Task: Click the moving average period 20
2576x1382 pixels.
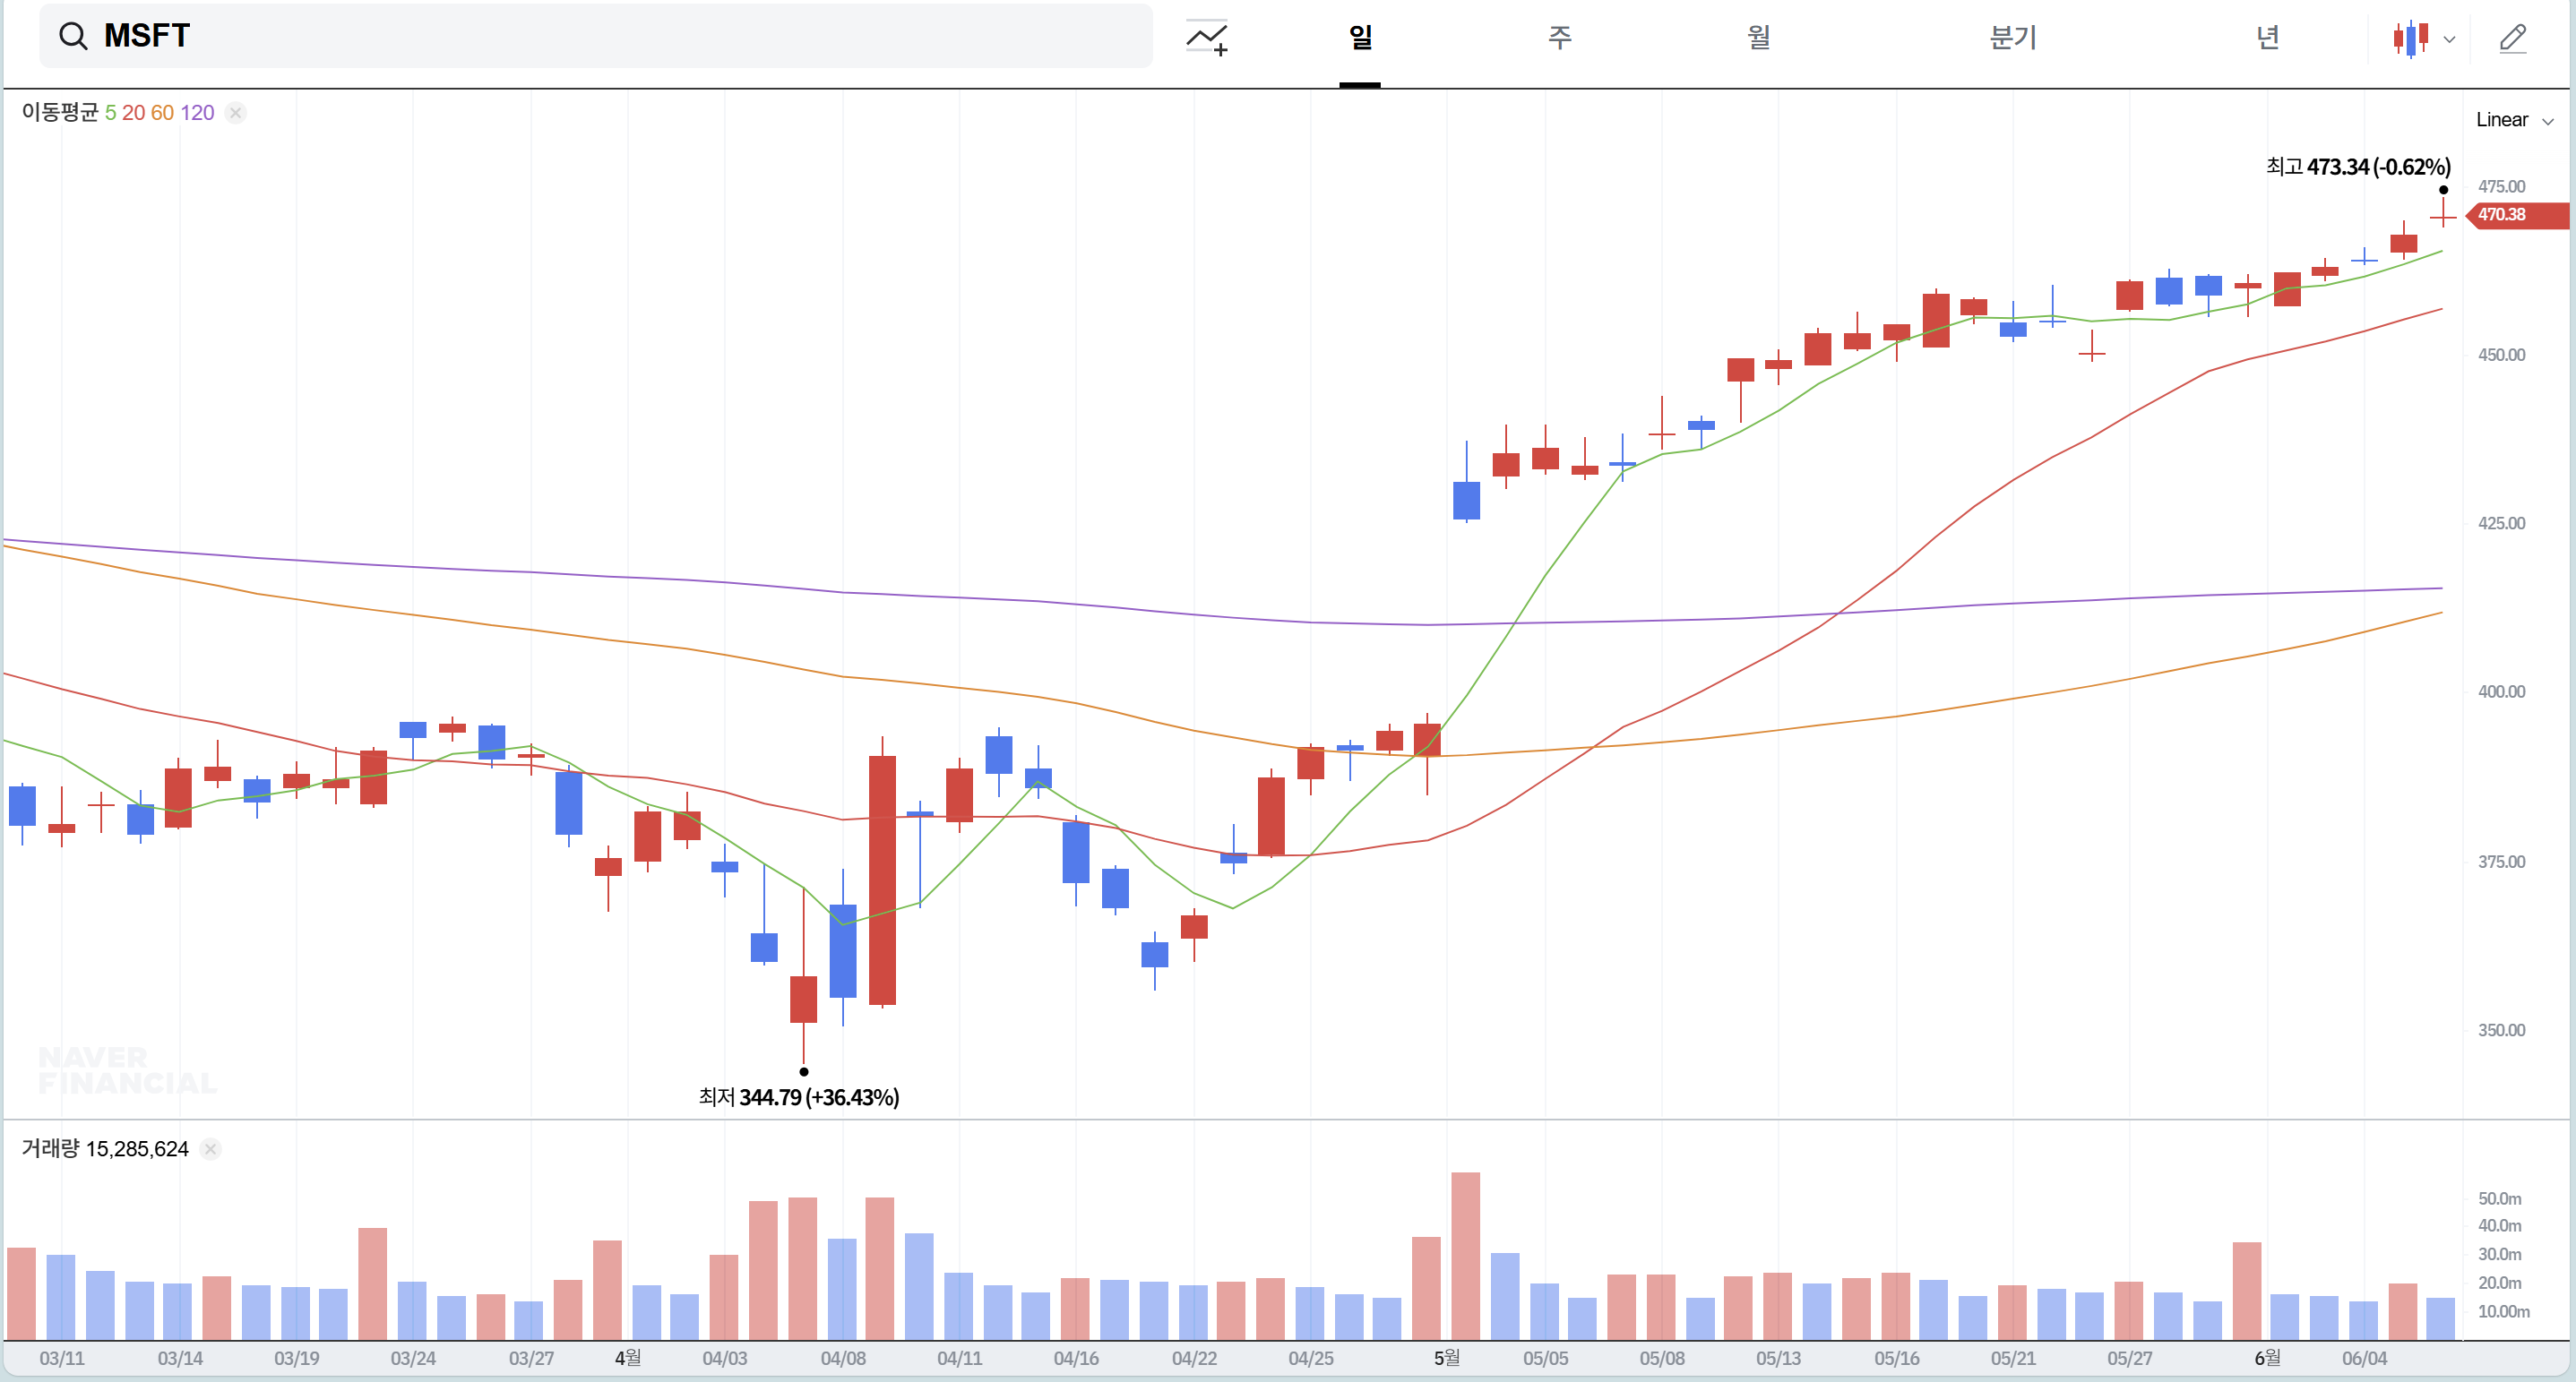Action: (133, 112)
